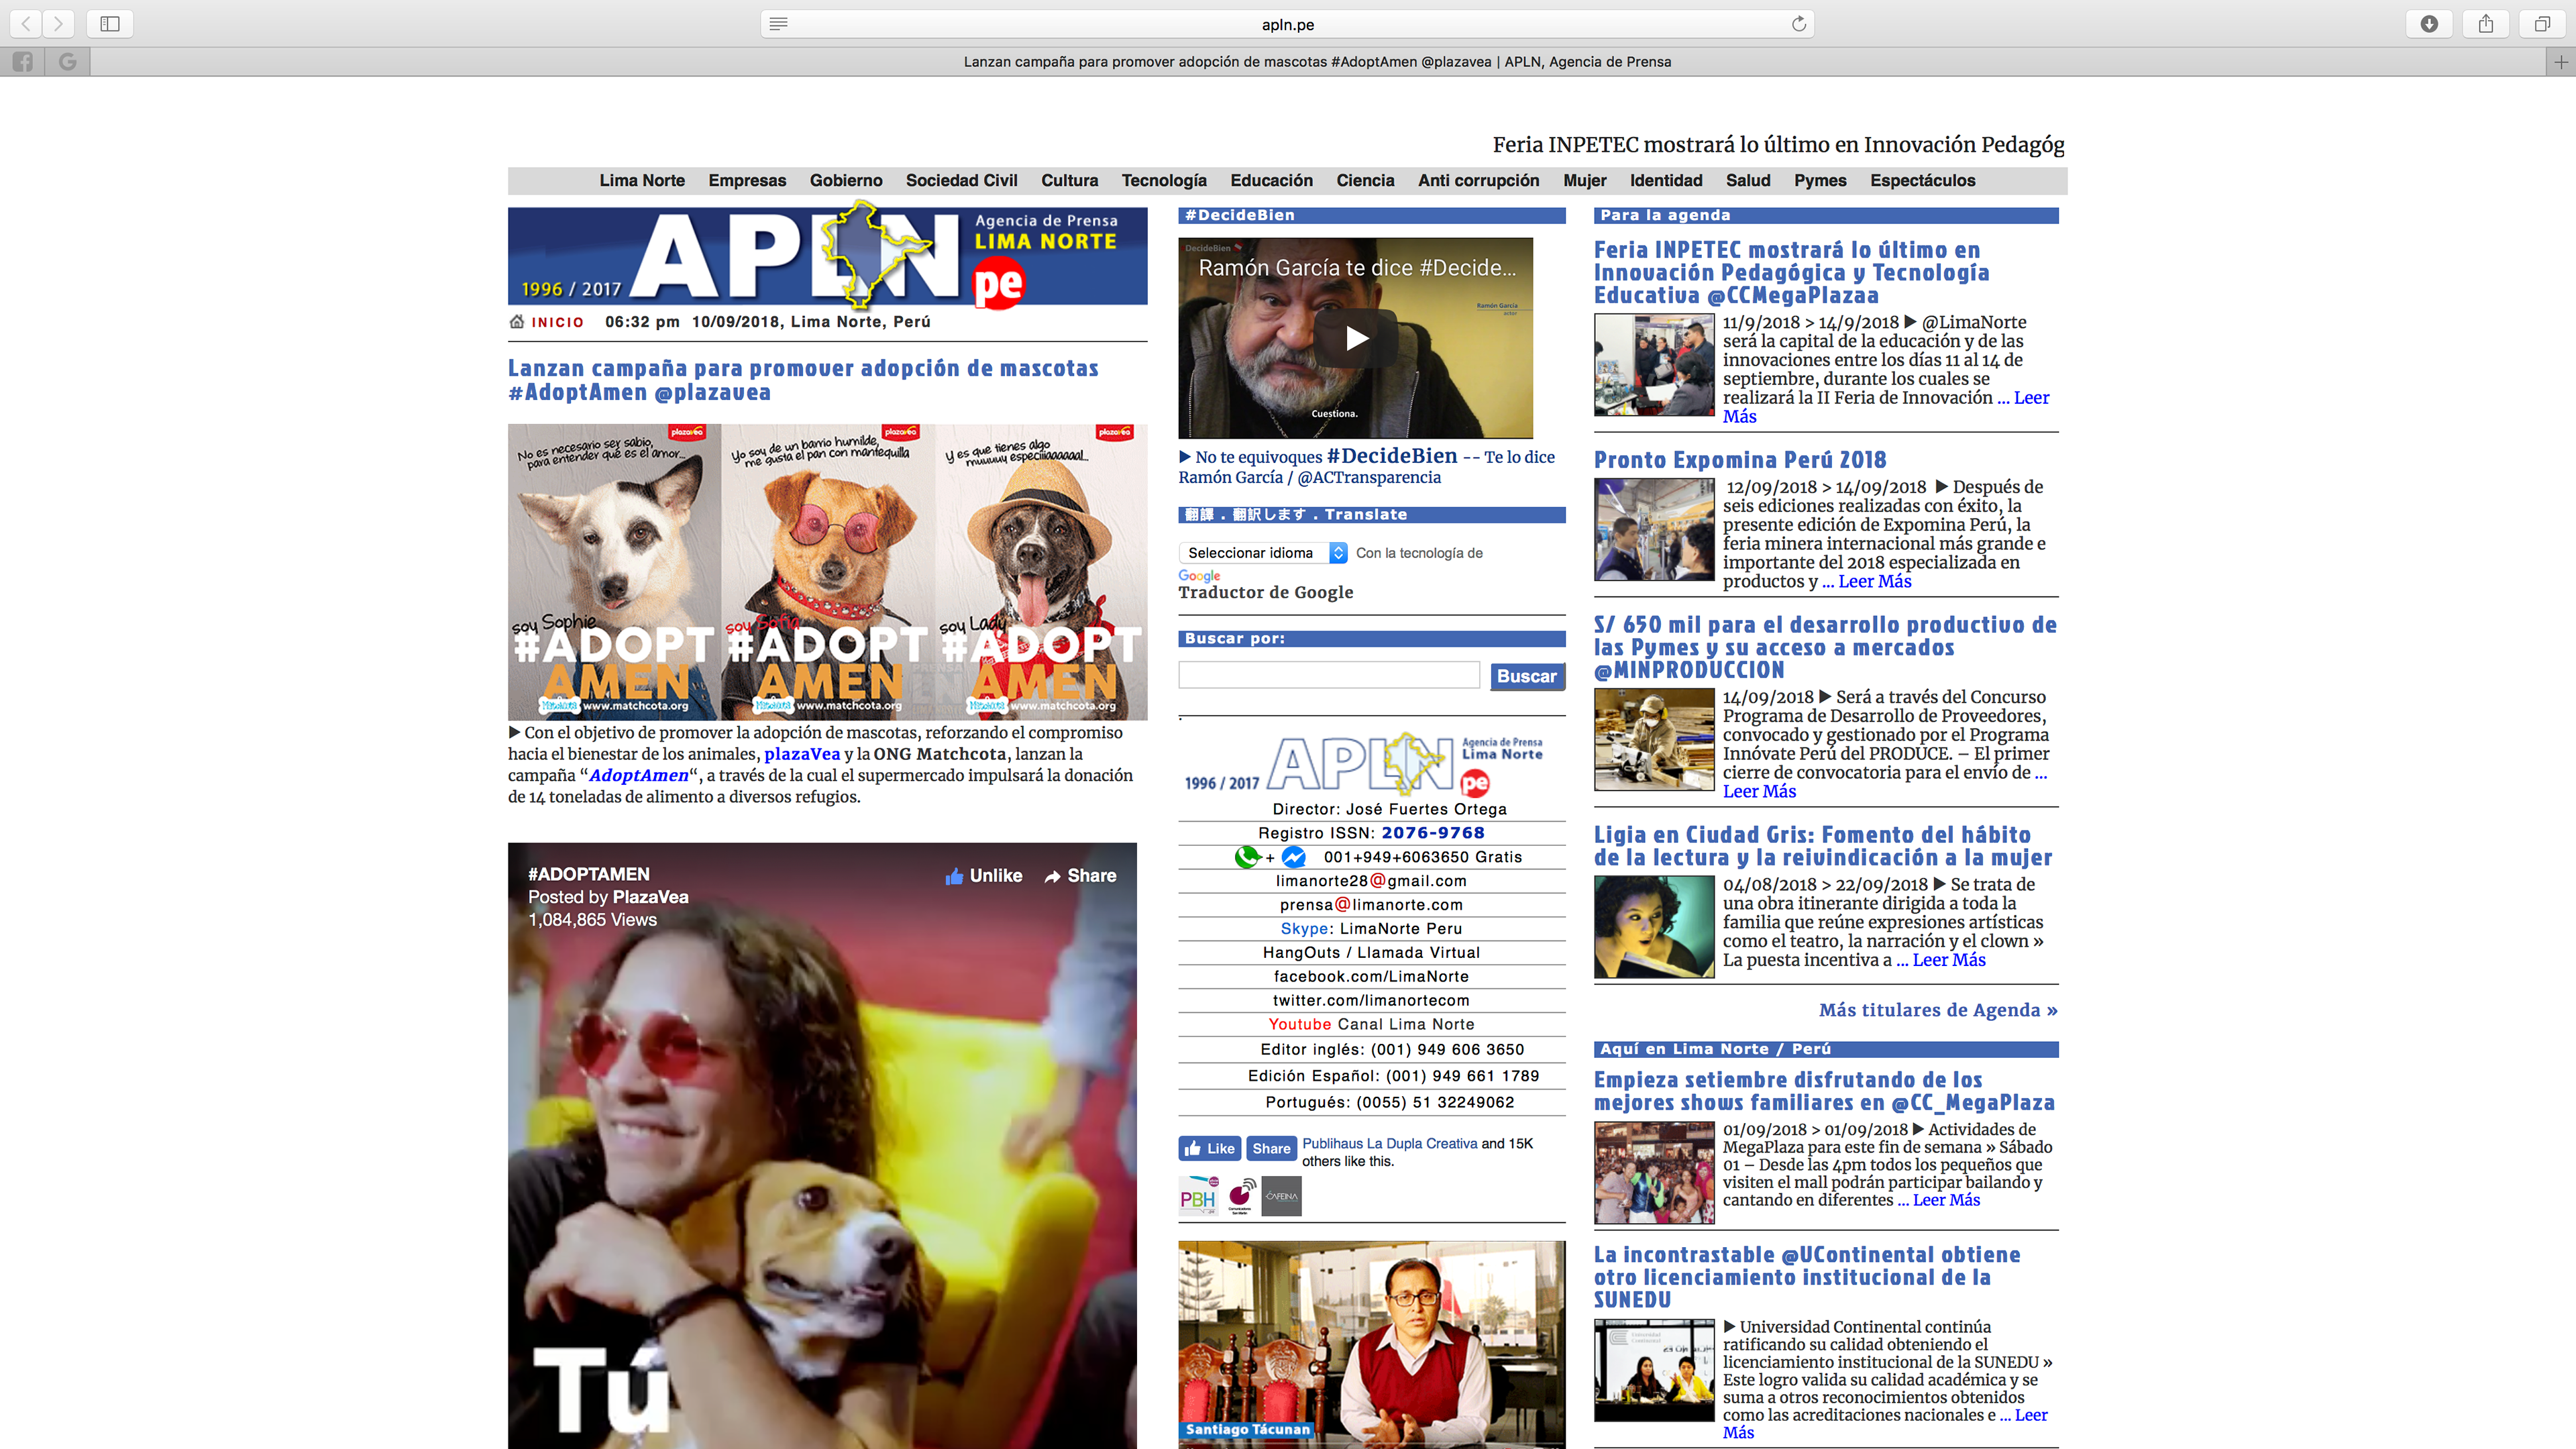The width and height of the screenshot is (2576, 1449).
Task: Click the Safari address bar showing apln.pe
Action: (x=1287, y=24)
